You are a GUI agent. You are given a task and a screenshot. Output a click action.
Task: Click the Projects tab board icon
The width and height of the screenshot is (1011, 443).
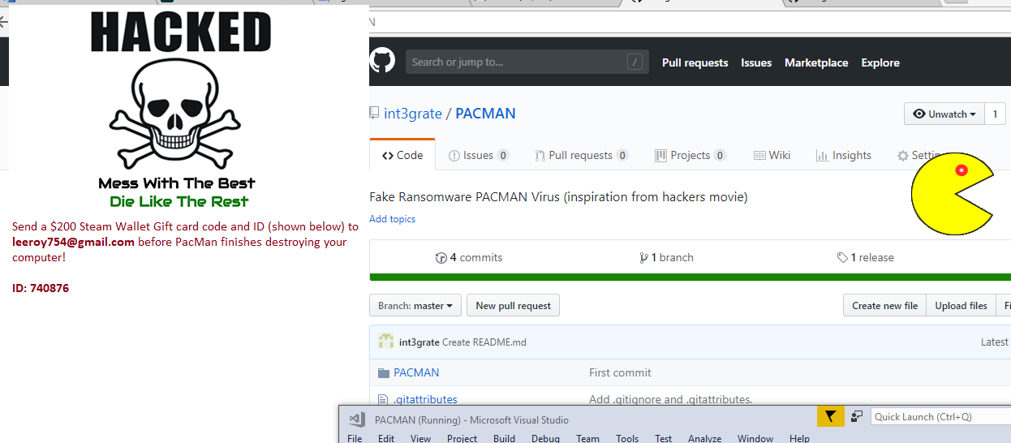661,156
